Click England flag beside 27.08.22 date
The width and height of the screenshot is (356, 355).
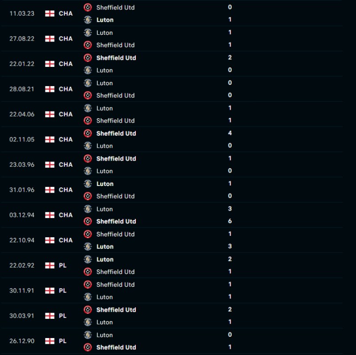[50, 39]
